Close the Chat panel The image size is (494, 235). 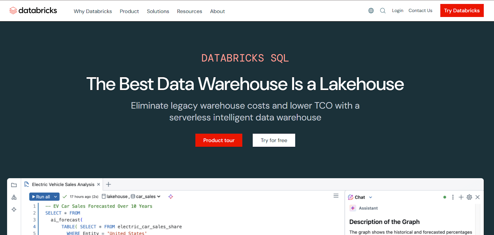pyautogui.click(x=478, y=197)
